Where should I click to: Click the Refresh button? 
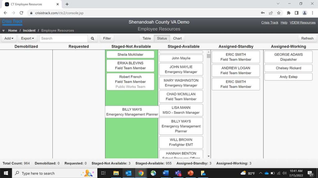pyautogui.click(x=307, y=38)
